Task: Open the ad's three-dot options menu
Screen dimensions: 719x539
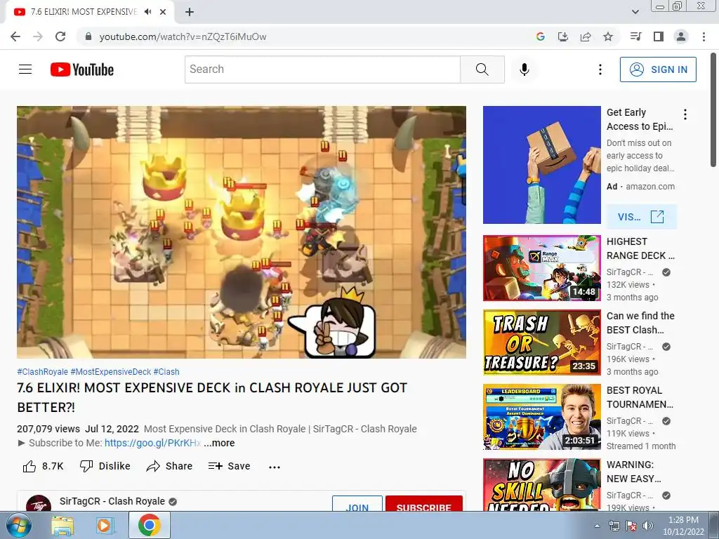Action: [x=685, y=114]
